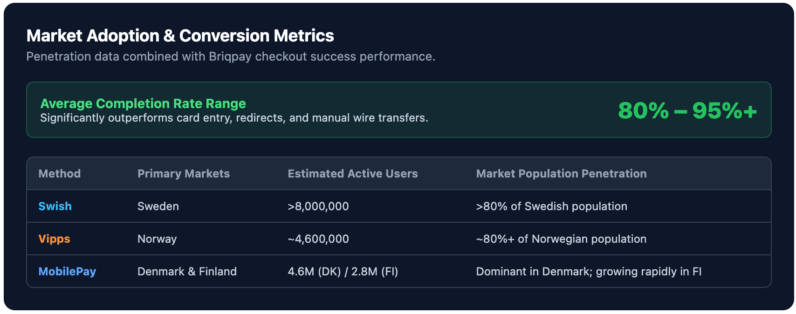
Task: Select the 'Vipps' method name
Action: (55, 239)
